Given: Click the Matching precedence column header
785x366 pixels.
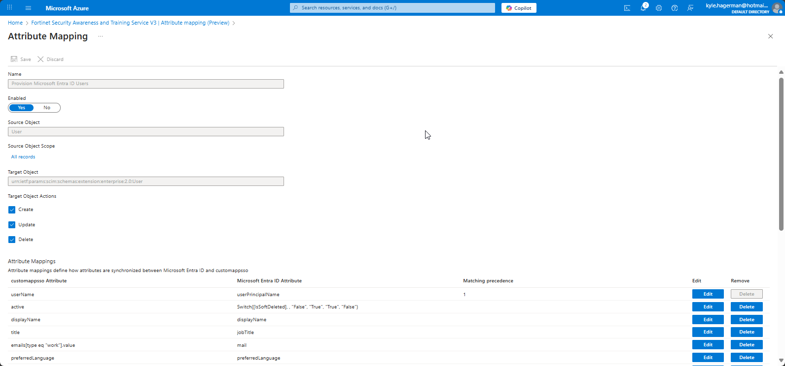Looking at the screenshot, I should pos(488,281).
